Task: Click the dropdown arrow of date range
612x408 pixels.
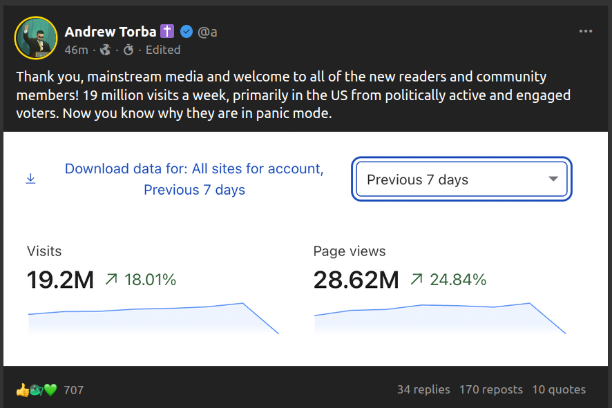Action: pos(553,179)
